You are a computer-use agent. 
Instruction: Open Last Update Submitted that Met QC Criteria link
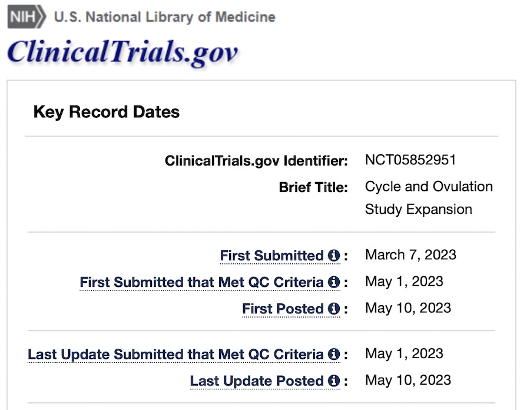tap(175, 355)
